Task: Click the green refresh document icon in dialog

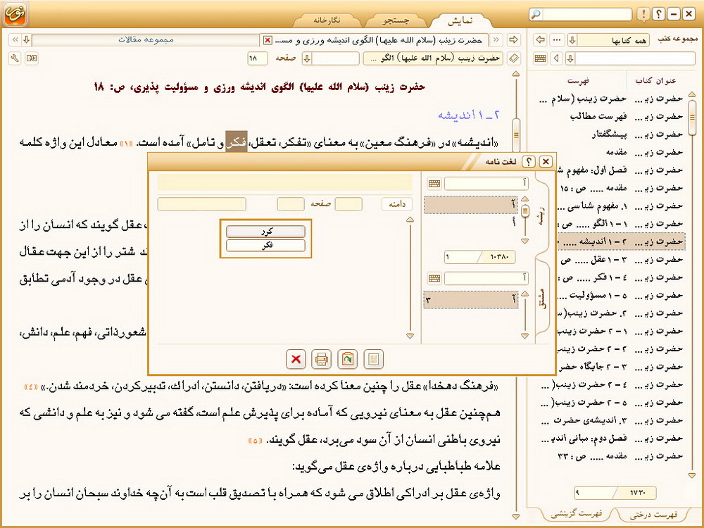Action: tap(348, 359)
